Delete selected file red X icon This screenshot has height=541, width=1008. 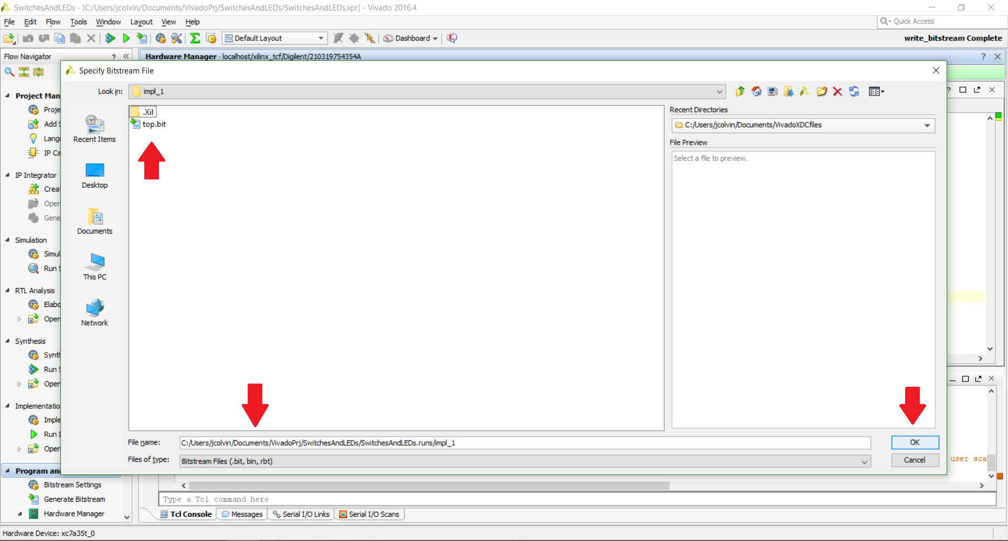pos(837,91)
